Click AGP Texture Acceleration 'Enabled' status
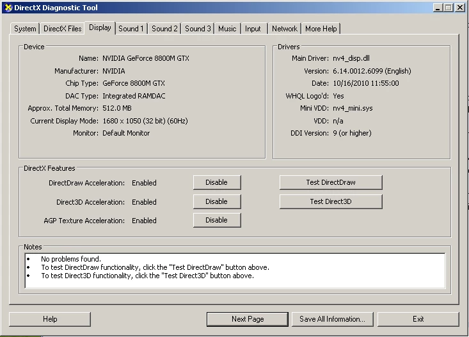 point(144,221)
